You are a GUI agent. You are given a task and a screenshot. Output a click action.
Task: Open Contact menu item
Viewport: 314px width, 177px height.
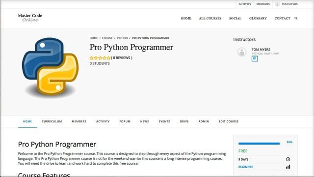(x=282, y=18)
